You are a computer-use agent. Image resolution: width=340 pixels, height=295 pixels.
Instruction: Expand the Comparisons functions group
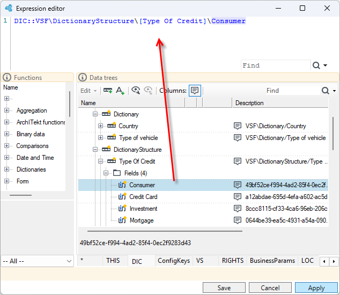tap(6, 145)
